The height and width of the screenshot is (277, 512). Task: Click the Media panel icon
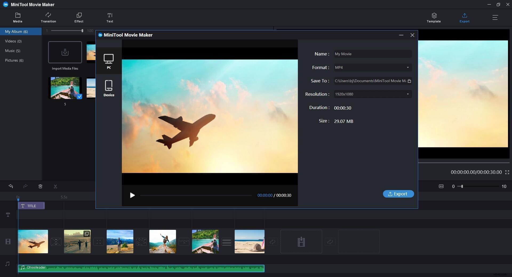tap(18, 17)
